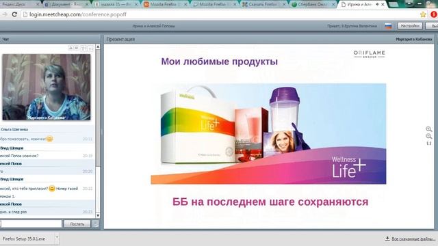The image size is (438, 246).
Task: Reload the page with the refresh icon
Action: pyautogui.click(x=14, y=14)
